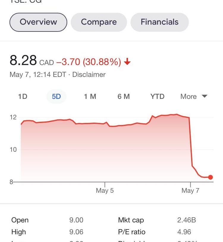Click the P/E ratio value 4.96
223x242 pixels.
pyautogui.click(x=184, y=232)
